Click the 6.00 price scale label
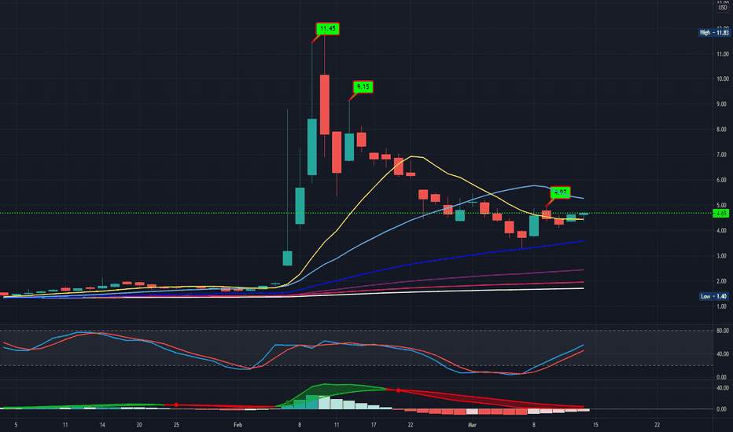The image size is (733, 432). pos(722,180)
